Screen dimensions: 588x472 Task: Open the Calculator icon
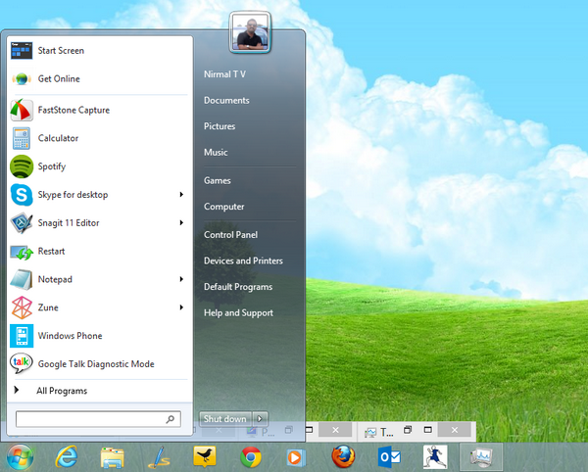pyautogui.click(x=22, y=138)
